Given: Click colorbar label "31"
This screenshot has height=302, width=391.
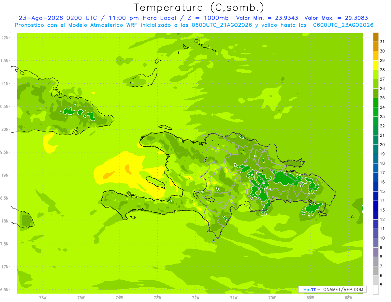Looking at the screenshot, I should click(383, 42).
